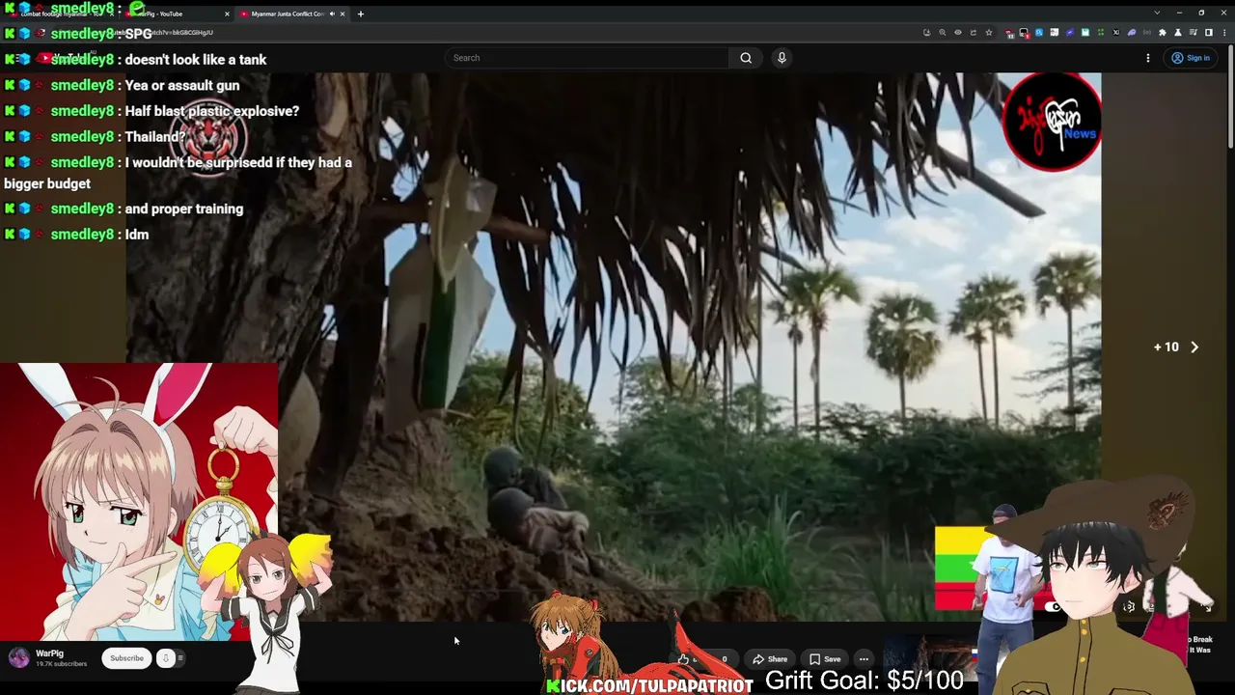Open the grey broadcast-style extension icon
Viewport: 1235px width, 695px height.
coord(1147,33)
